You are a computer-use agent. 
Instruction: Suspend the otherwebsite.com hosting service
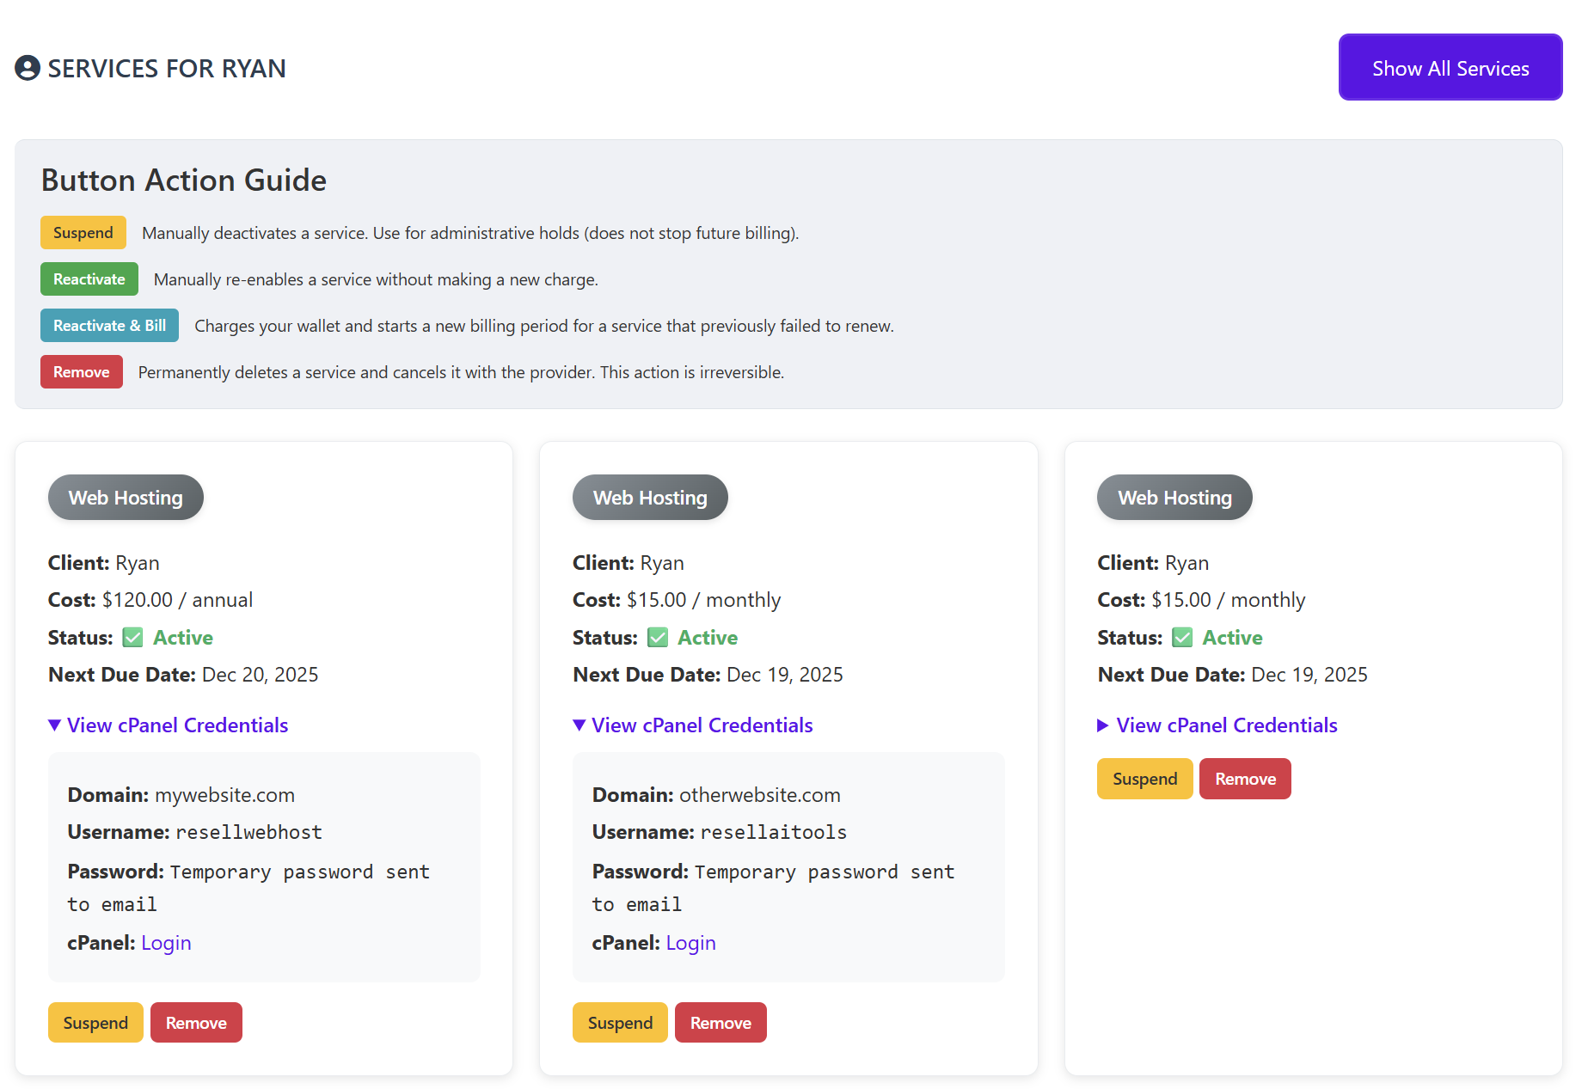click(620, 1023)
